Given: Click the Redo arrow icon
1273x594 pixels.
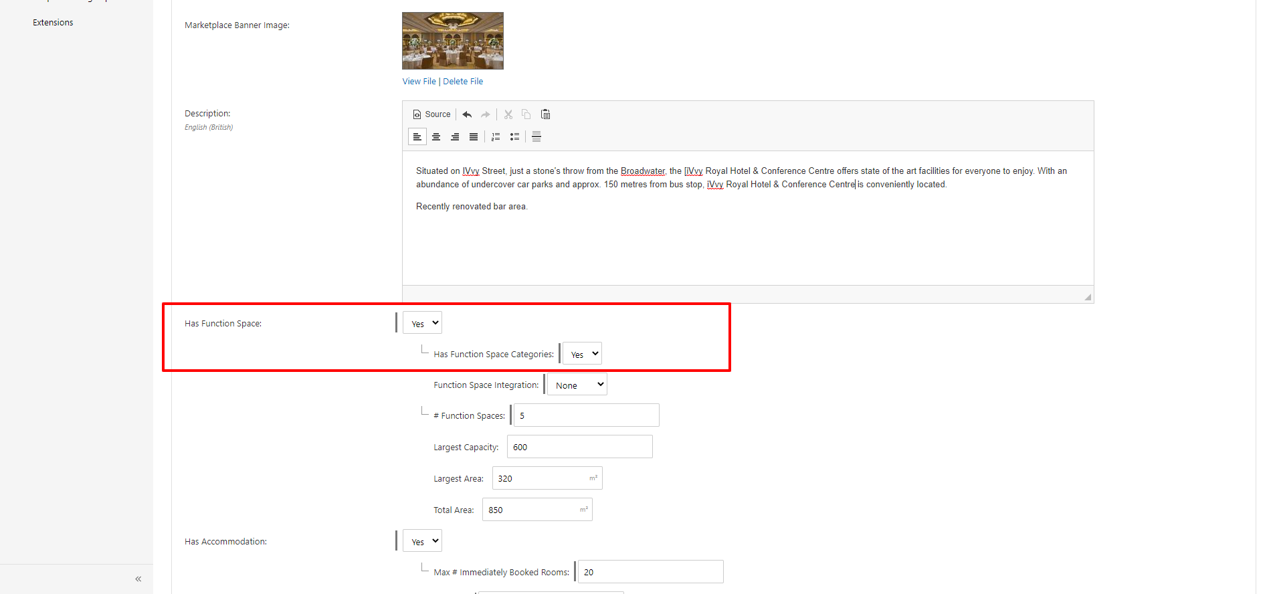Looking at the screenshot, I should tap(486, 114).
